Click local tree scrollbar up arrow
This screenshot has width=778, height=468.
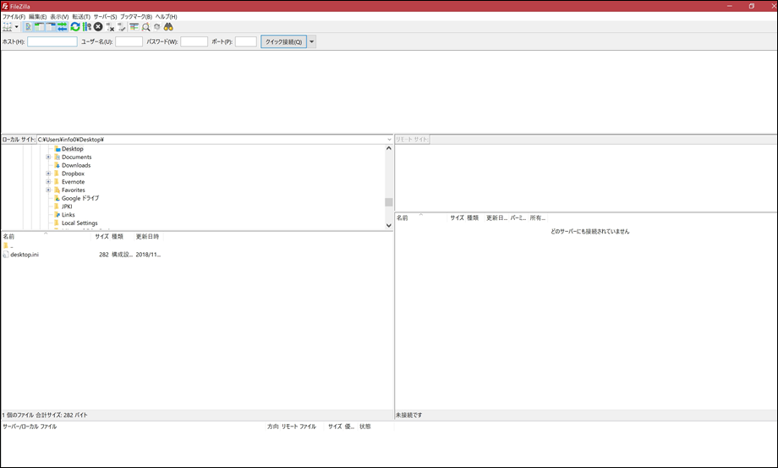pyautogui.click(x=389, y=148)
